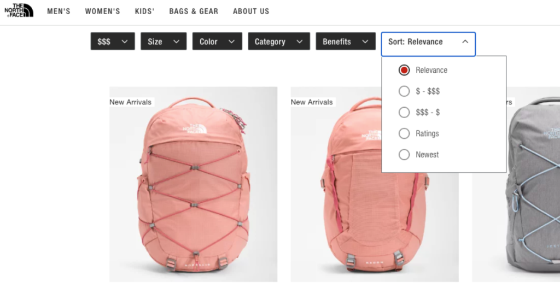560x293 pixels.
Task: Click The North Face logo
Action: pyautogui.click(x=19, y=10)
